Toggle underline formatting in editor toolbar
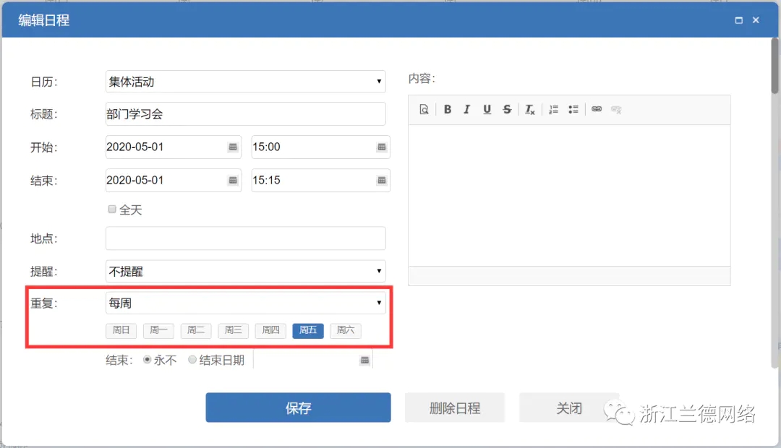The height and width of the screenshot is (448, 781). pyautogui.click(x=487, y=110)
